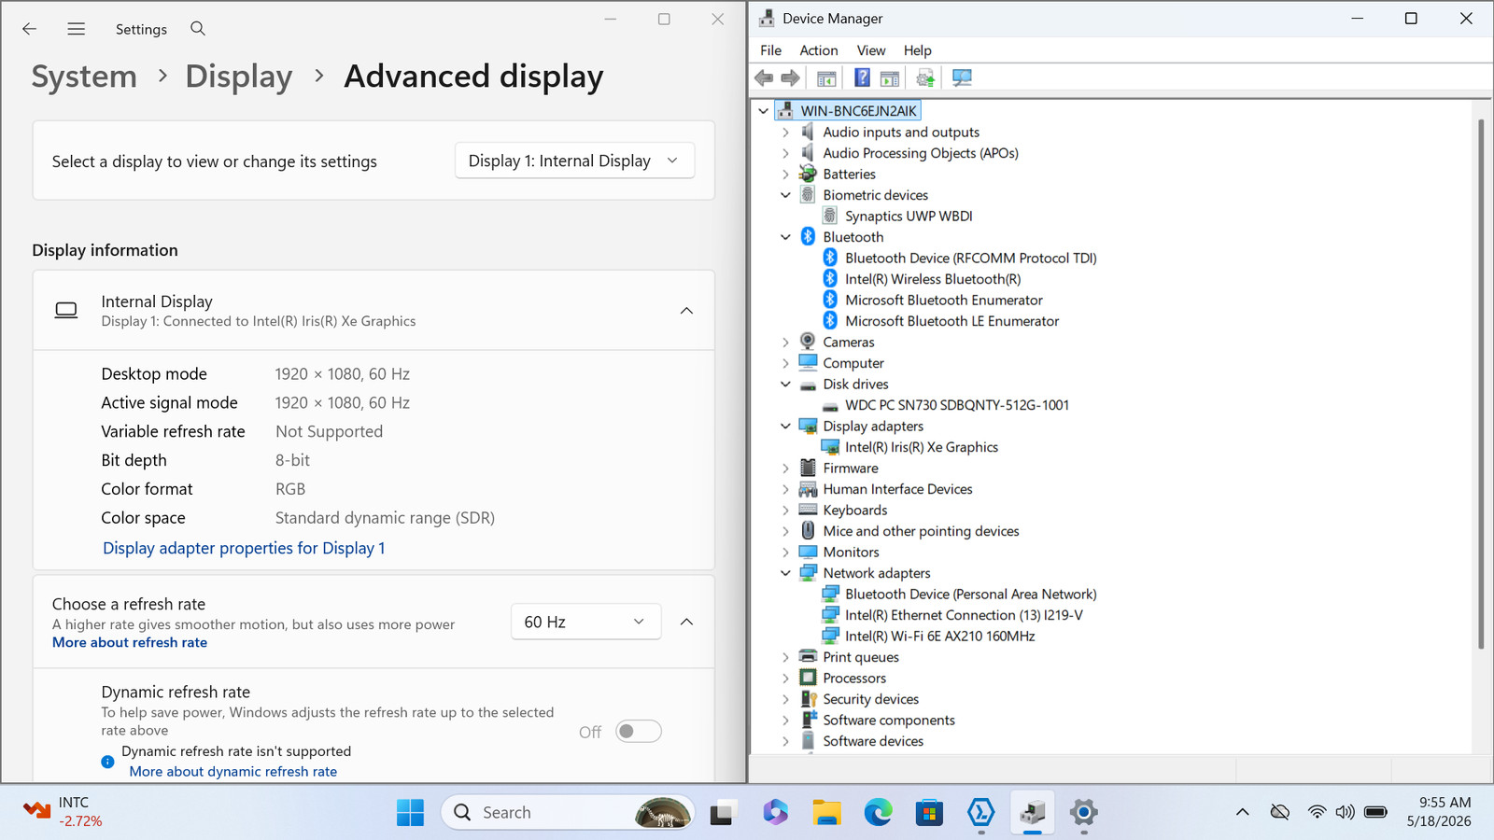1494x840 pixels.
Task: Click Show/Hide Console Tree toolbar icon
Action: point(826,78)
